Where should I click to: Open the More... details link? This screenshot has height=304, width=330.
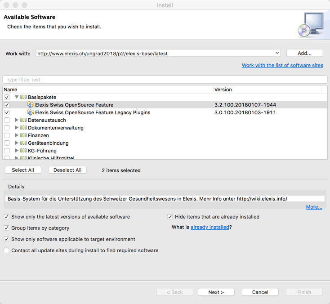pyautogui.click(x=314, y=207)
